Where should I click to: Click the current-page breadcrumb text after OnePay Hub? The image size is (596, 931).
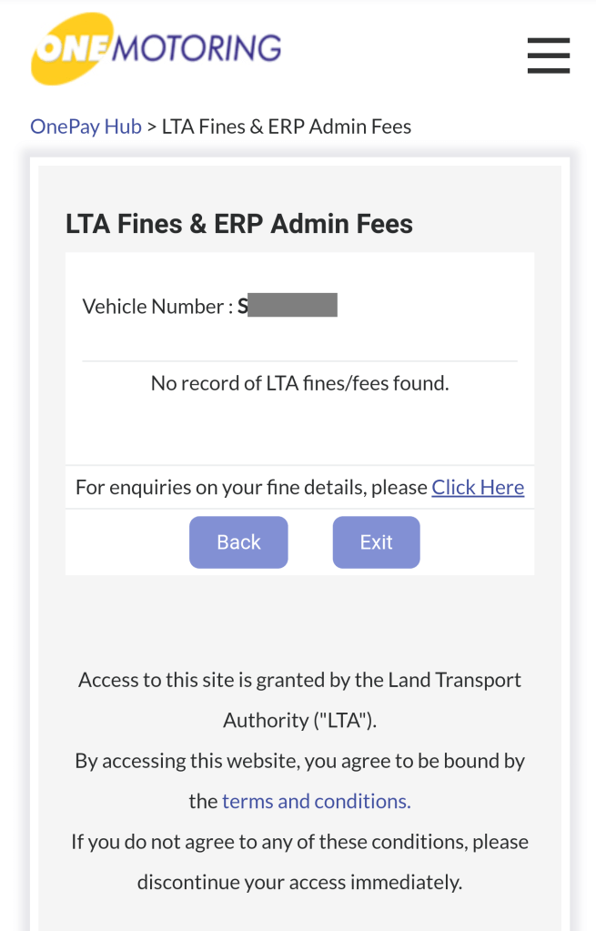click(x=286, y=126)
